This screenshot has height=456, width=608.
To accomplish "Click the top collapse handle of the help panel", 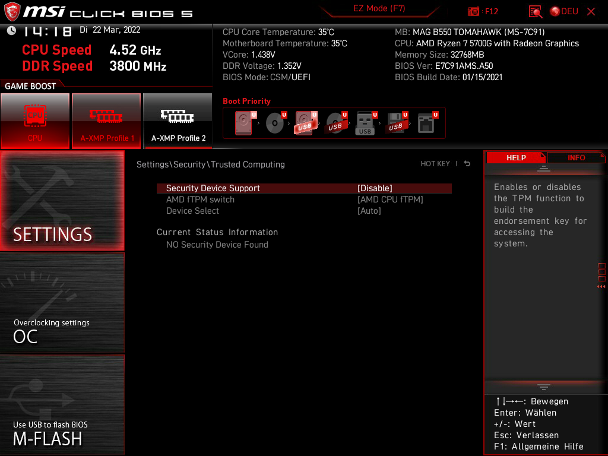I will (x=544, y=168).
